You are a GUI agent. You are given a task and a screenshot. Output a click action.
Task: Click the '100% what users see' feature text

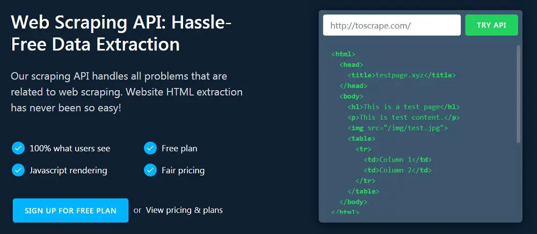pos(70,149)
